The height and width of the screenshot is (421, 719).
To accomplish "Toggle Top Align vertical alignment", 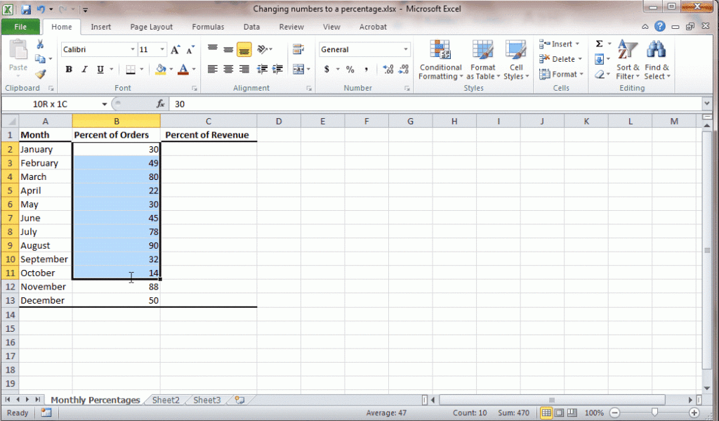I will (212, 48).
